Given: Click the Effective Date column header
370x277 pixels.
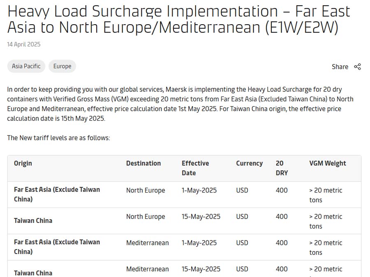Looking at the screenshot, I should (195, 168).
